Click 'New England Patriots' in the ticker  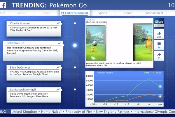(113, 112)
